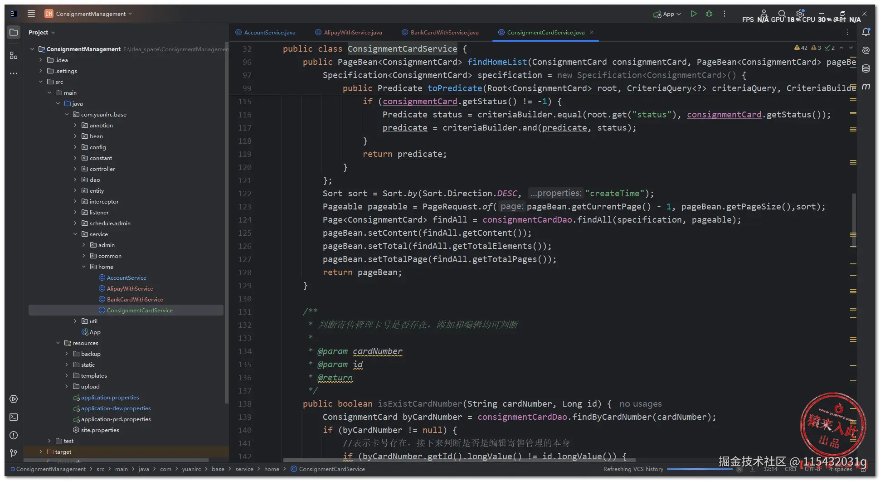Open the code collaboration user icon
This screenshot has width=880, height=481.
pyautogui.click(x=764, y=13)
